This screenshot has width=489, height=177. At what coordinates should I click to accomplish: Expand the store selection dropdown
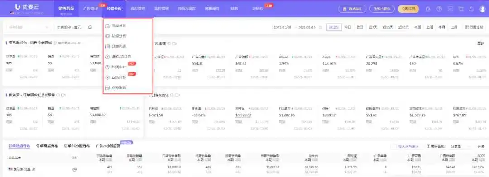[29, 27]
